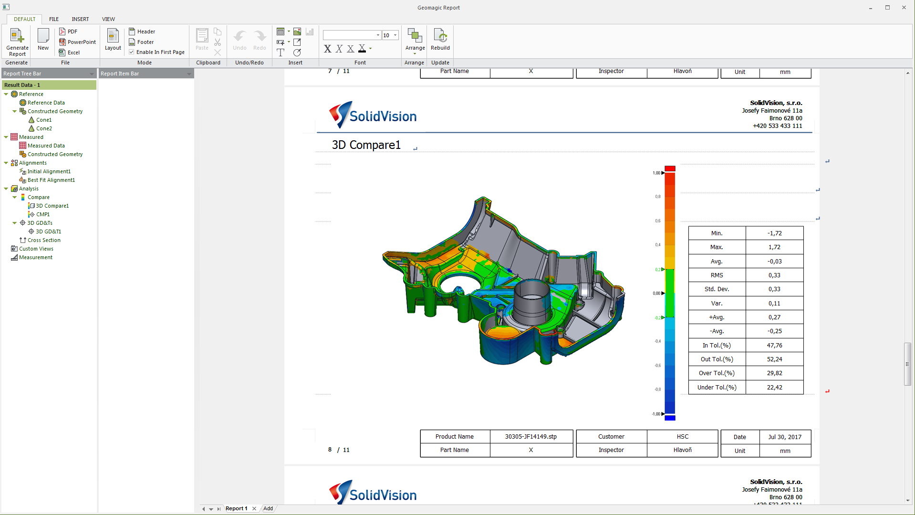Insert an image into the report
This screenshot has height=515, width=915.
297,32
